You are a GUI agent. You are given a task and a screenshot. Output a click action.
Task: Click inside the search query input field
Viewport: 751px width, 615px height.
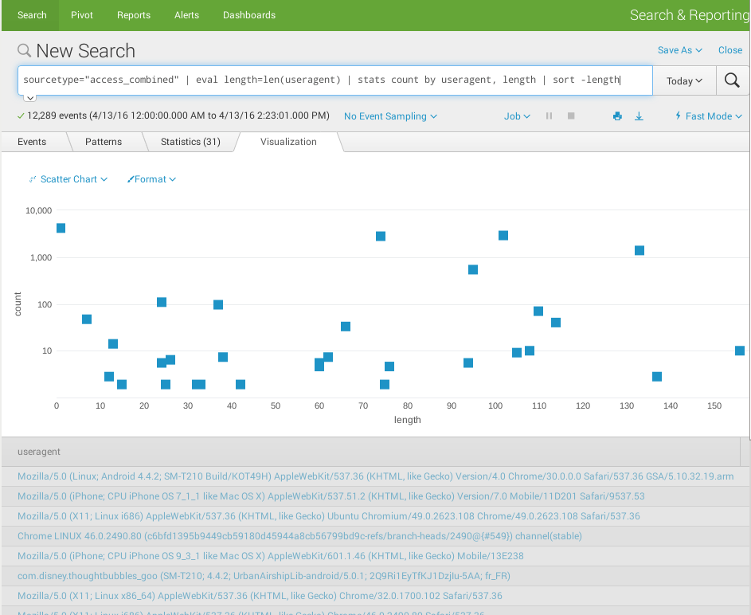334,80
